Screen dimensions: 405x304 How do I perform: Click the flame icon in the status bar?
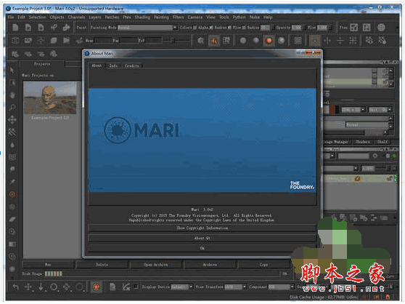(388, 297)
